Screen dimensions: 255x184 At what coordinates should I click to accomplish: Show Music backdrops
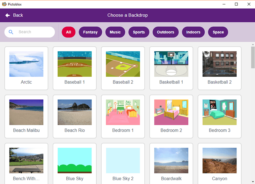point(115,32)
